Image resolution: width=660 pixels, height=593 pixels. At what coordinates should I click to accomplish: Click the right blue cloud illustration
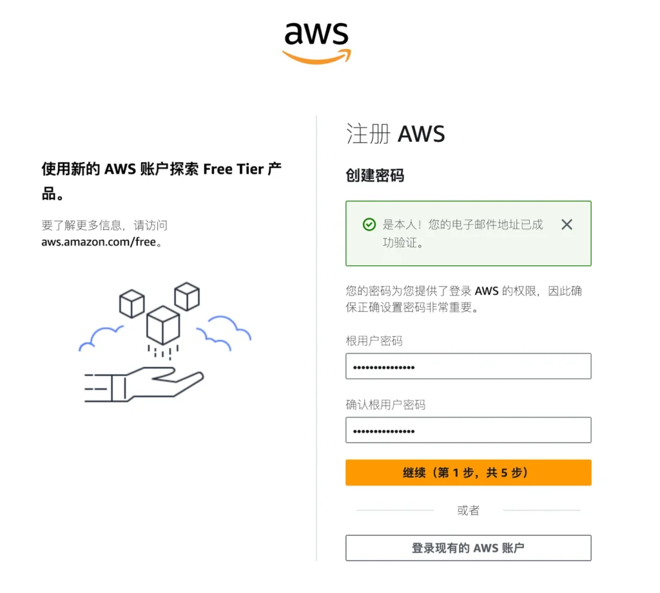224,333
